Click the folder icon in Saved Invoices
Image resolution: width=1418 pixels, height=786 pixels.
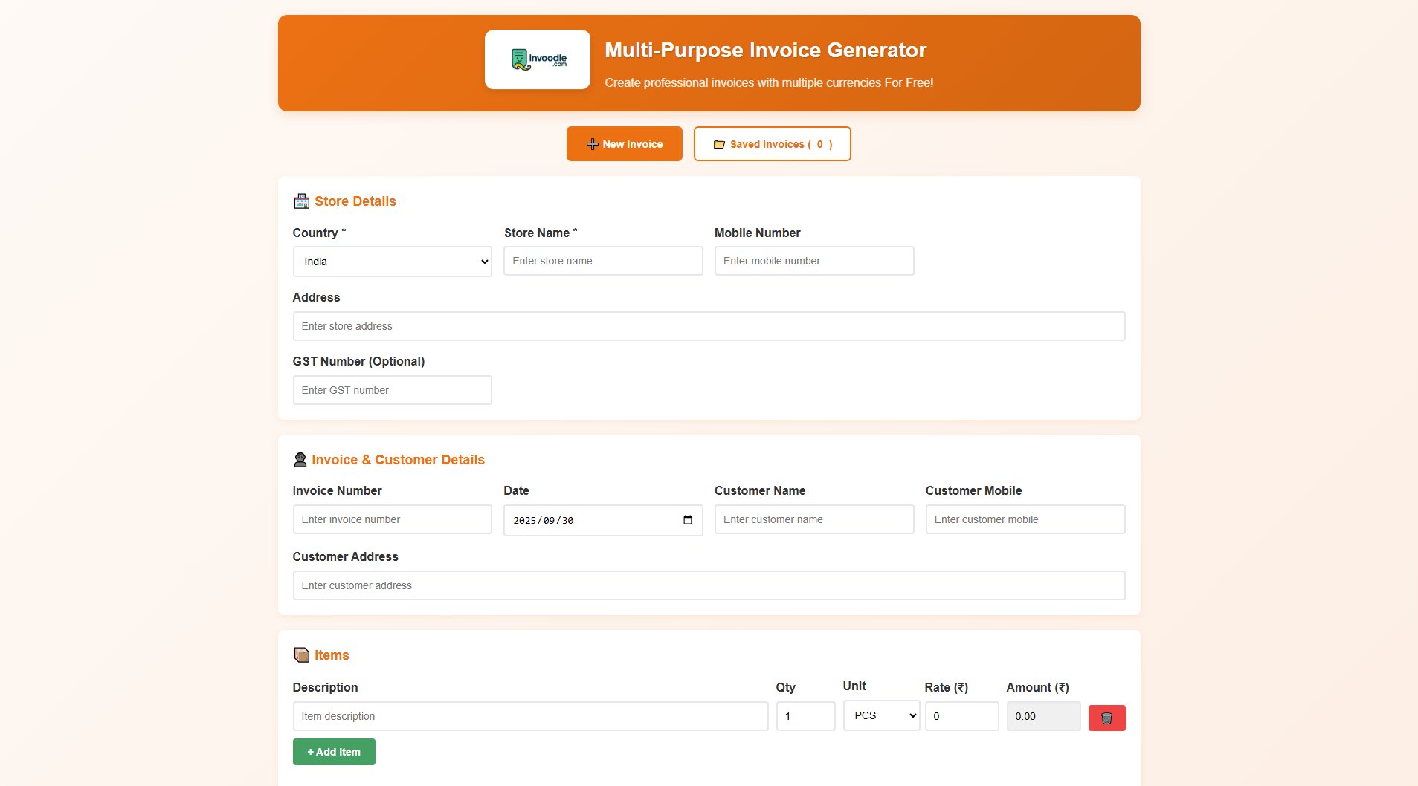pyautogui.click(x=719, y=144)
